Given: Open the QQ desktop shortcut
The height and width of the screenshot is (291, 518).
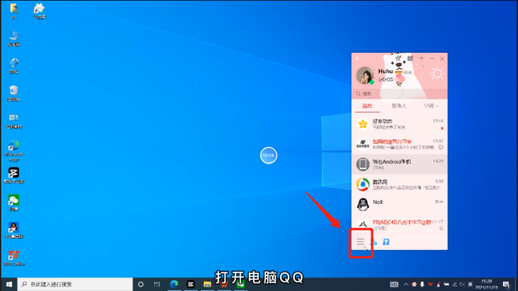Looking at the screenshot, I should (x=14, y=230).
